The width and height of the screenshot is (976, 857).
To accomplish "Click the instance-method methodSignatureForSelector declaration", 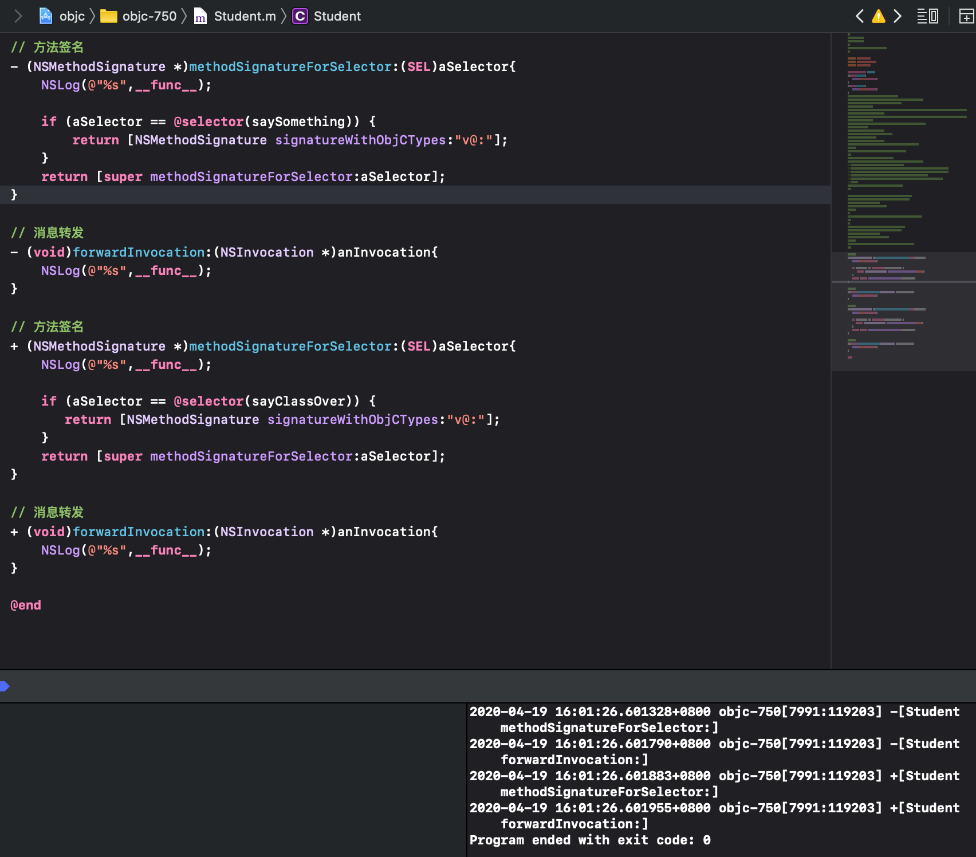I will tap(263, 66).
